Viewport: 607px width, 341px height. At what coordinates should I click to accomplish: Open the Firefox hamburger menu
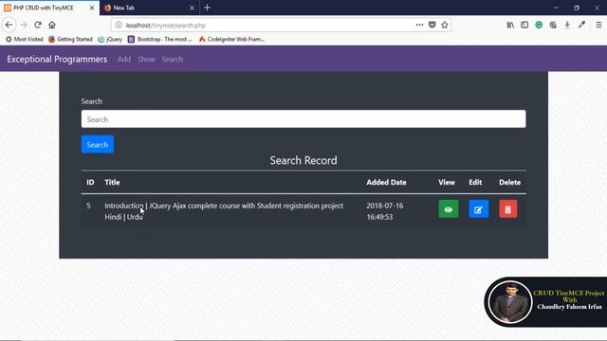[x=598, y=26]
